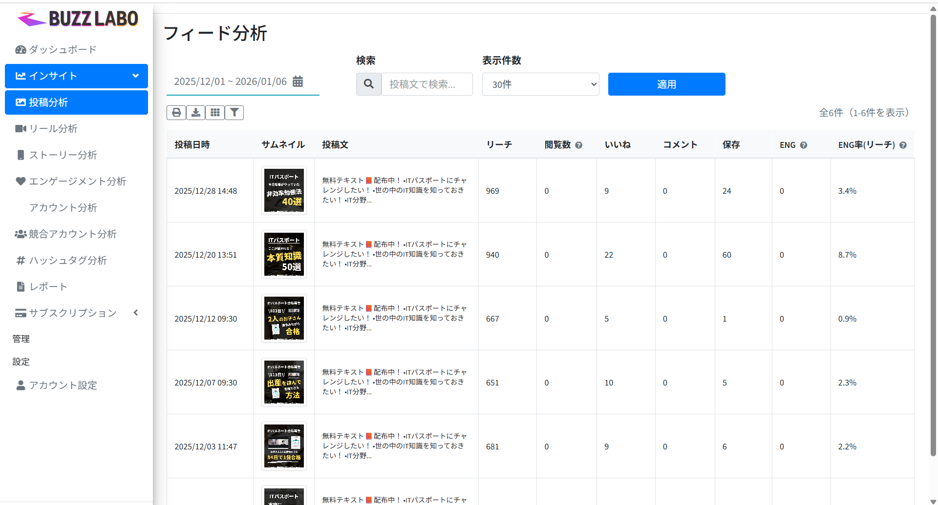Screen dimensions: 938x505
Task: Open the column grid view icon
Action: coord(215,113)
